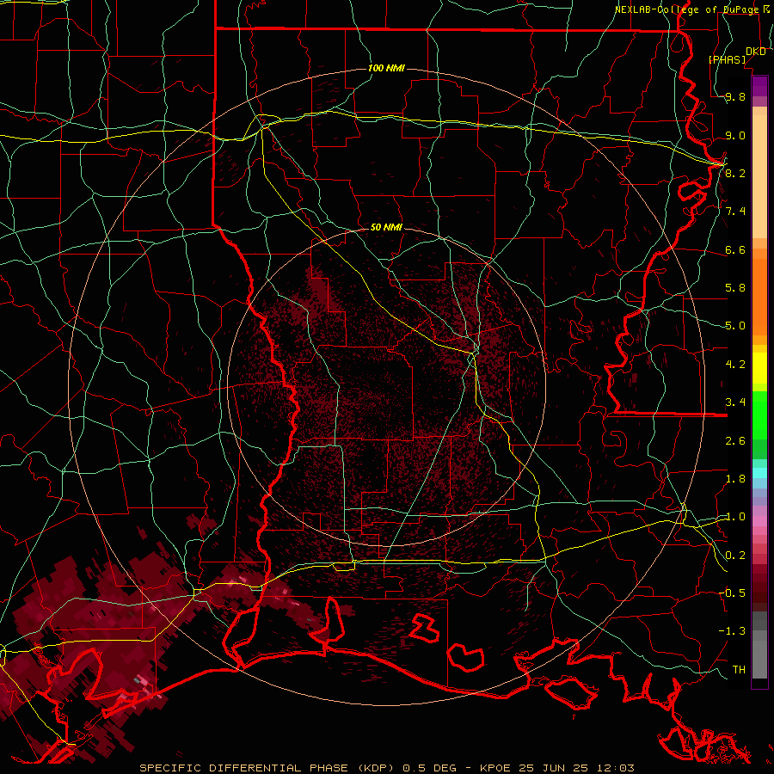Click the 6.6 scale label
This screenshot has width=774, height=774.
tap(735, 249)
